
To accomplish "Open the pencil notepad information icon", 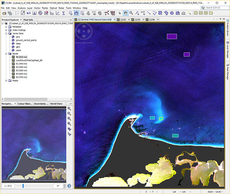I will pyautogui.click(x=23, y=13).
